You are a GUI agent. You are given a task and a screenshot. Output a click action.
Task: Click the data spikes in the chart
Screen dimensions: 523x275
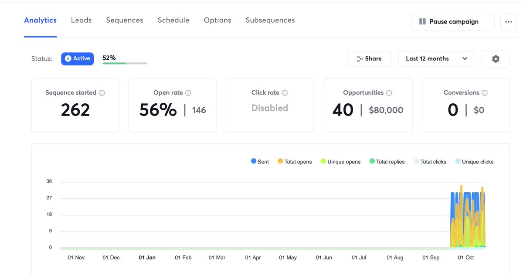click(468, 217)
